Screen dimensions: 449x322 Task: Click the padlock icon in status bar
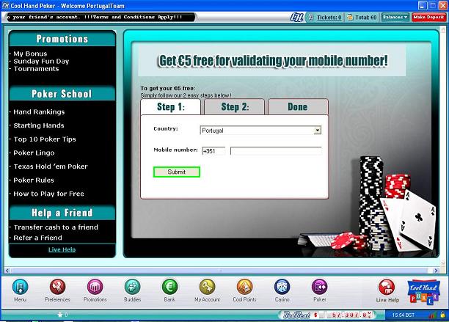(442, 315)
